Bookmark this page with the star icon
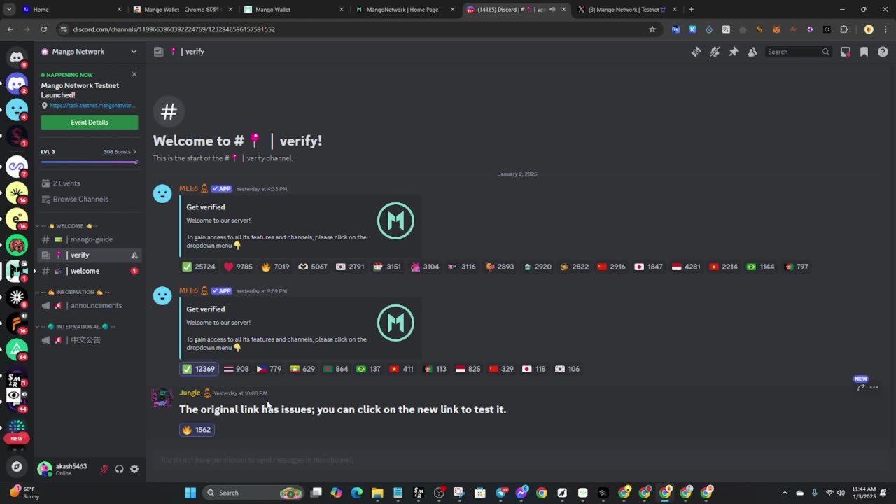This screenshot has width=896, height=504. tap(652, 29)
